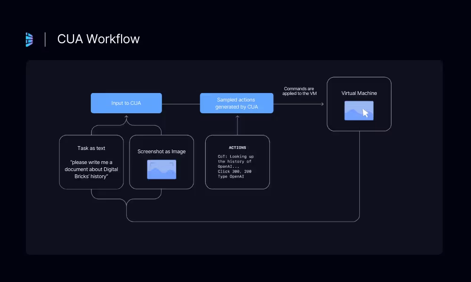This screenshot has width=471, height=282.
Task: Click the 'Commands are applied to the VM' label
Action: [299, 91]
